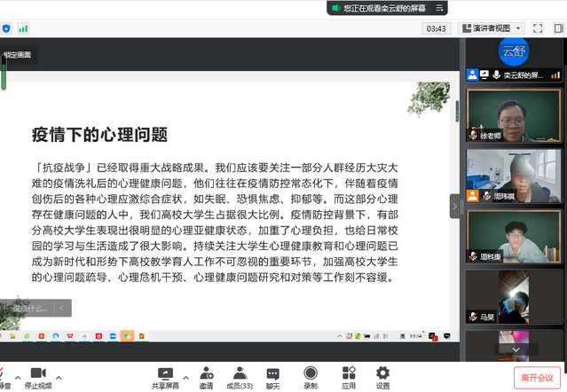This screenshot has height=392, width=567.
Task: Click the green network signal icon
Action: coord(23,28)
